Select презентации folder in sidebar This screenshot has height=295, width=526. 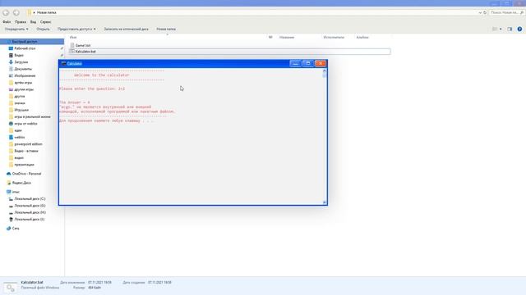coord(24,165)
